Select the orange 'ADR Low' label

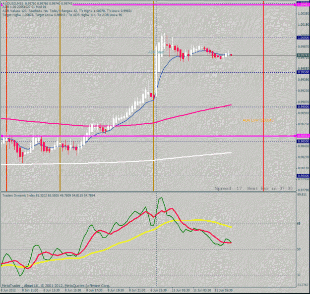pyautogui.click(x=258, y=120)
